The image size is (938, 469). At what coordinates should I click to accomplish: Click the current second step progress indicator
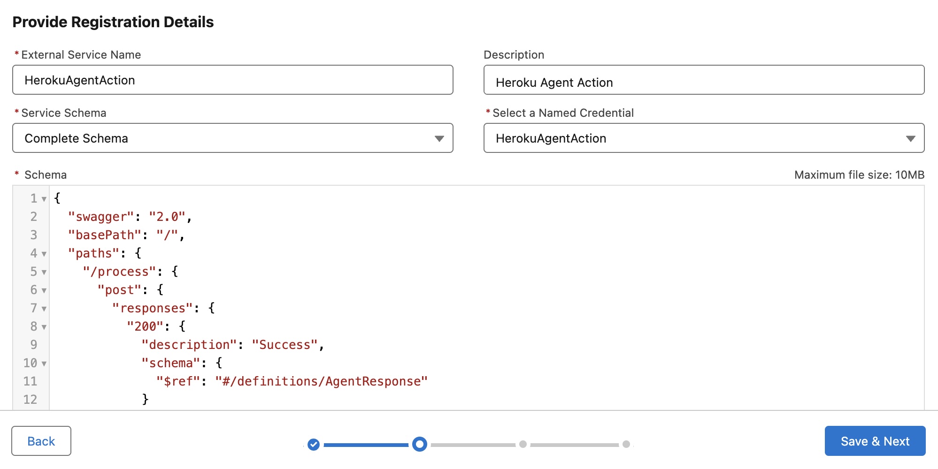420,444
